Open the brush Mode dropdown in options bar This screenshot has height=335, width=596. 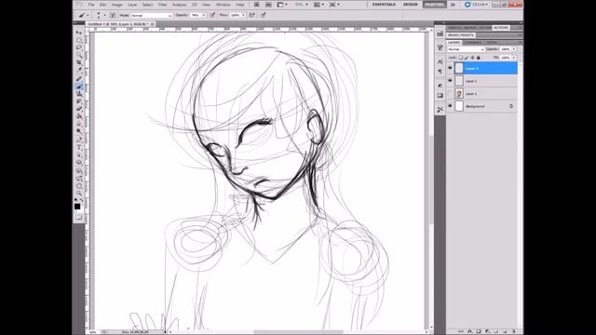coord(151,15)
